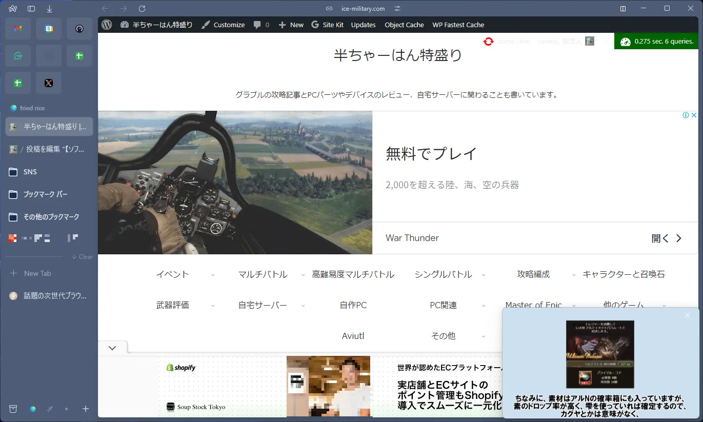703x422 pixels.
Task: Click the ad info icon
Action: [686, 115]
